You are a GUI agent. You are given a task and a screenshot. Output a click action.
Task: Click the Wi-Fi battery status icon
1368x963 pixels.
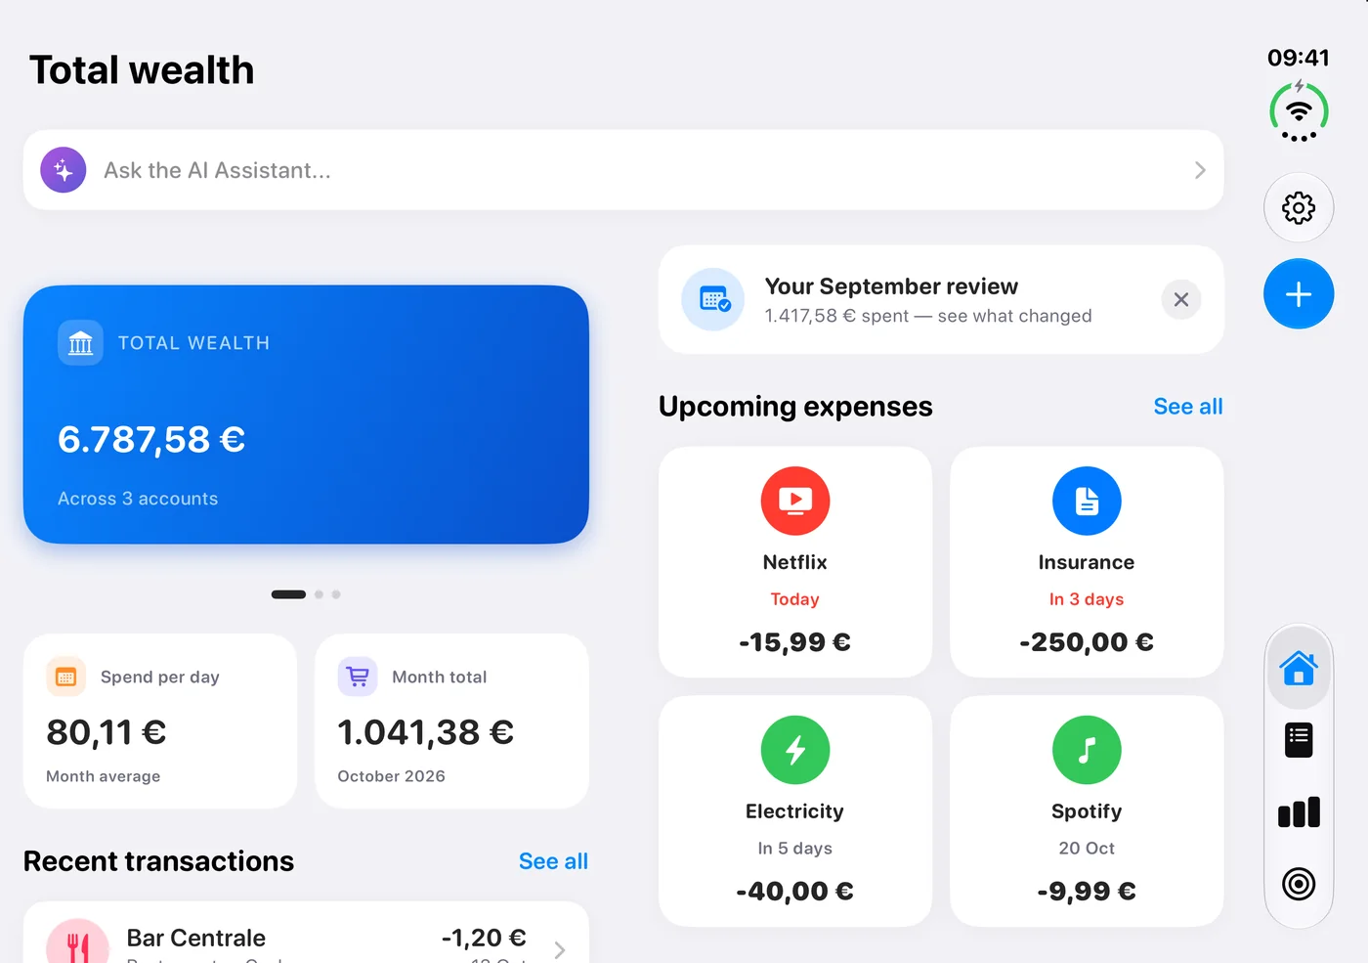click(x=1299, y=111)
